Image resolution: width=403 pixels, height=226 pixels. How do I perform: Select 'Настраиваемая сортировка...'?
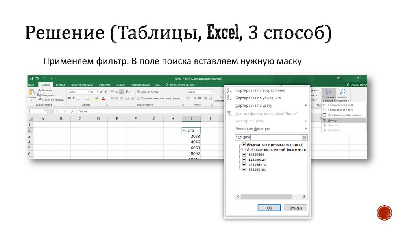(x=345, y=115)
